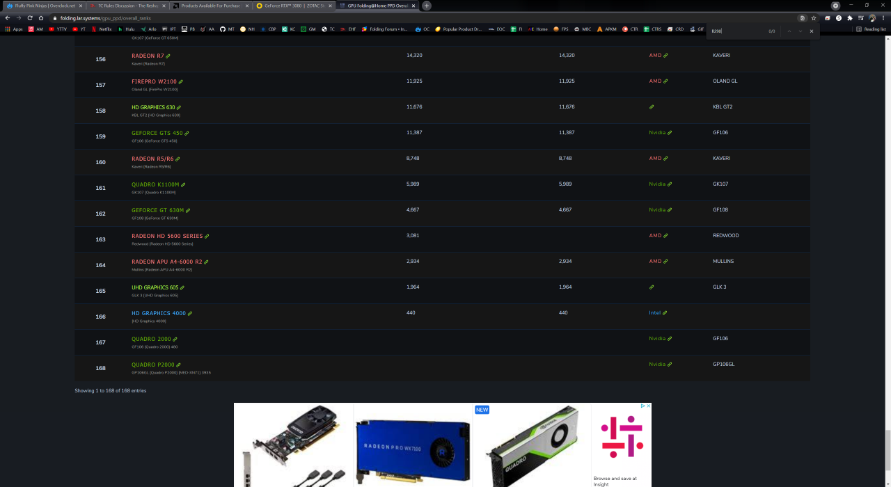Reload the page with the refresh icon
Viewport: 891px width, 487px height.
pyautogui.click(x=30, y=17)
